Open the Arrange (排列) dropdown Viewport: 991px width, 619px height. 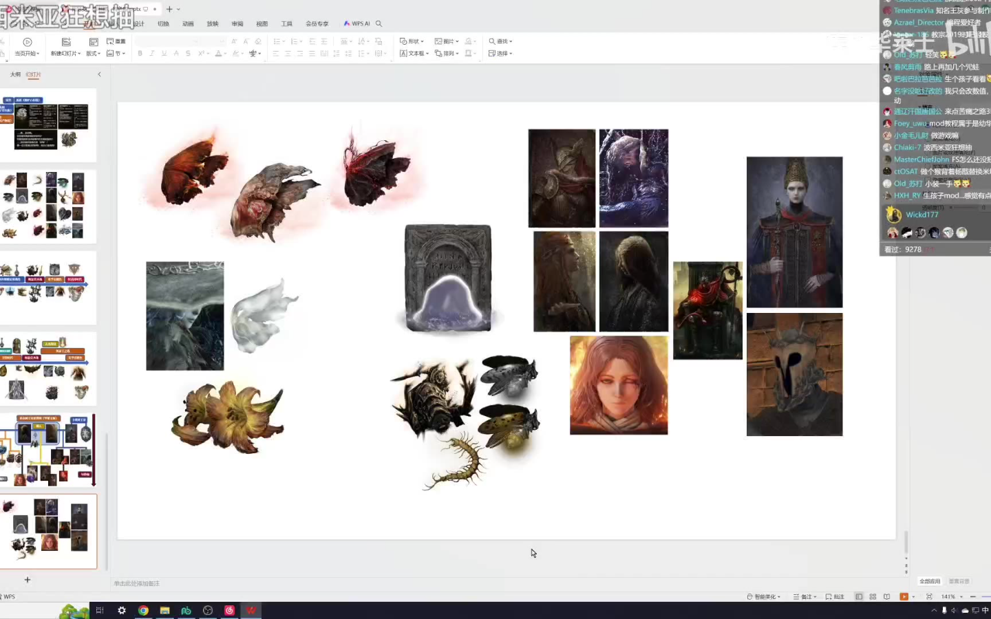pos(447,54)
